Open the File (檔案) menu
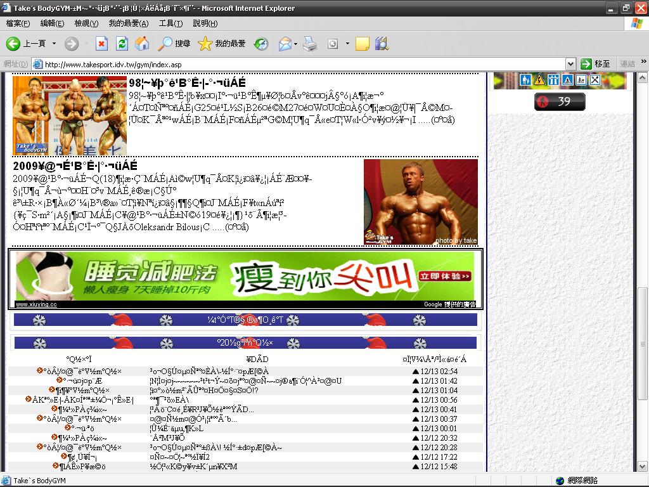 point(18,23)
